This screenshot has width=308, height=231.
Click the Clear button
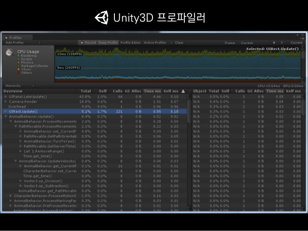179,42
